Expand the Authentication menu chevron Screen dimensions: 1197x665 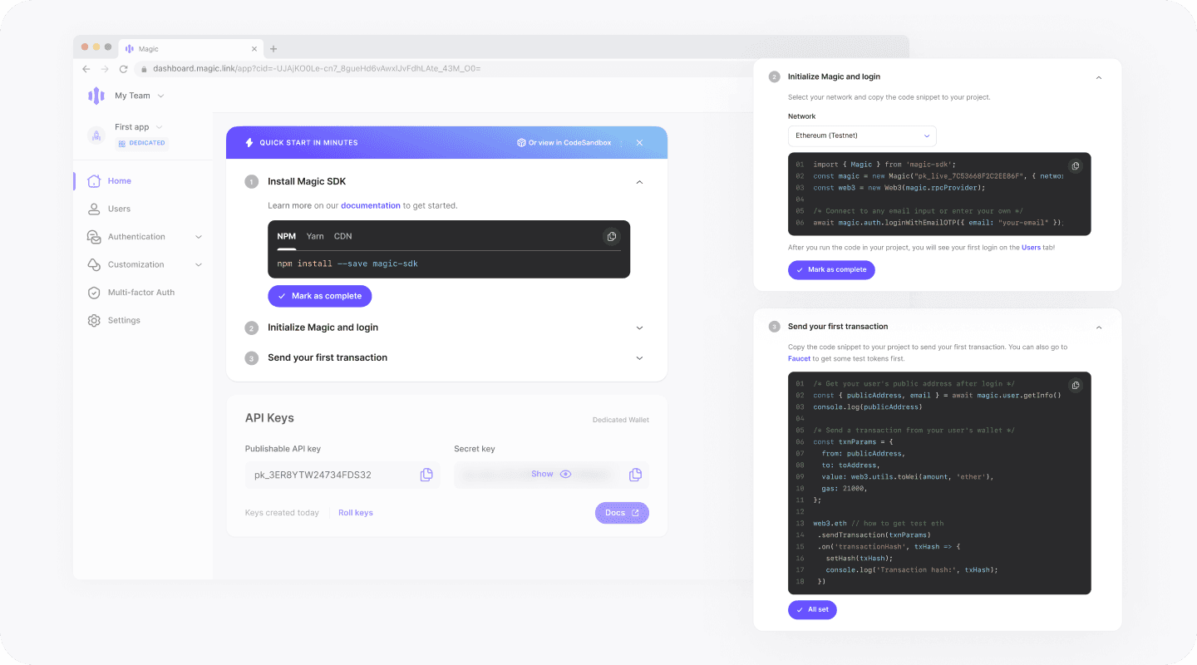point(199,237)
